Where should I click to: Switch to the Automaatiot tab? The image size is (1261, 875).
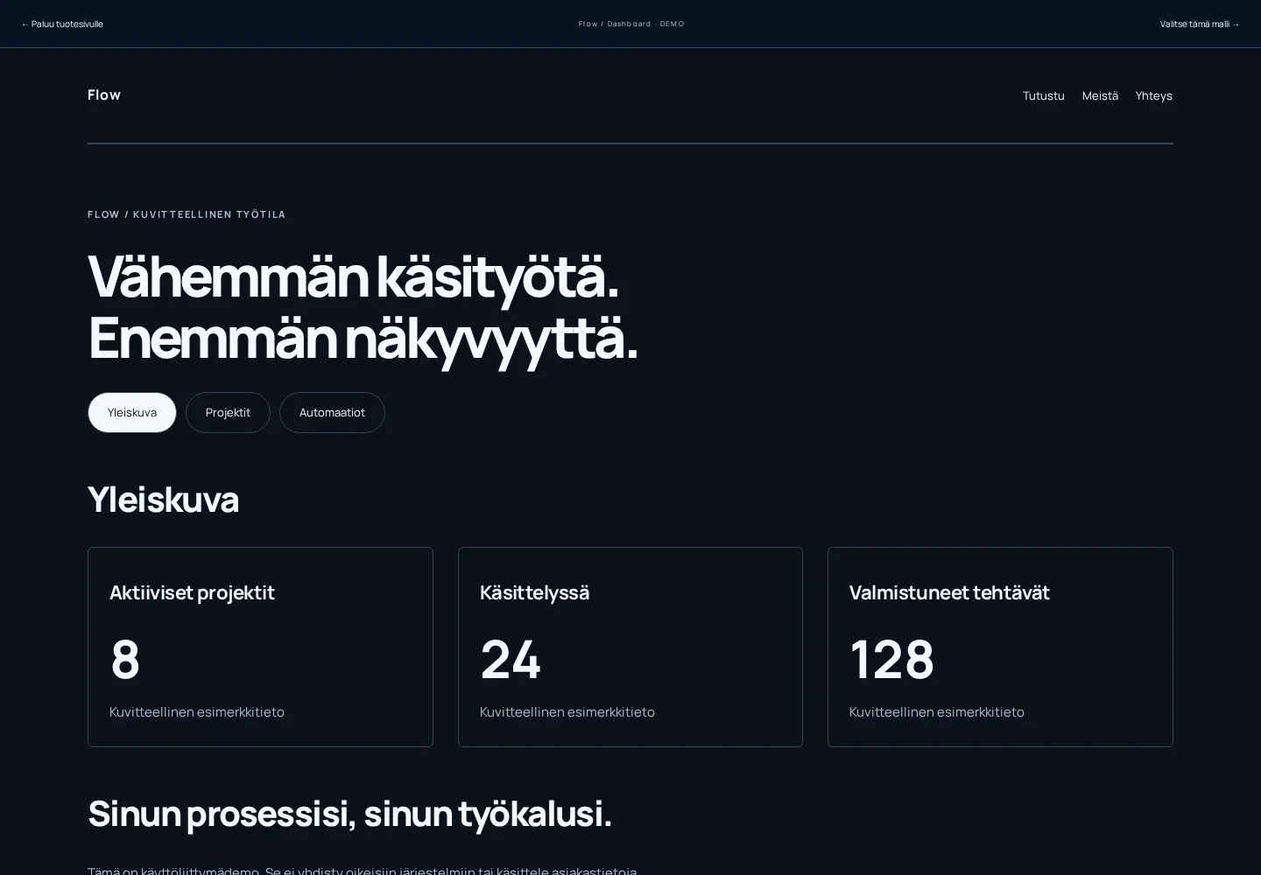(332, 412)
